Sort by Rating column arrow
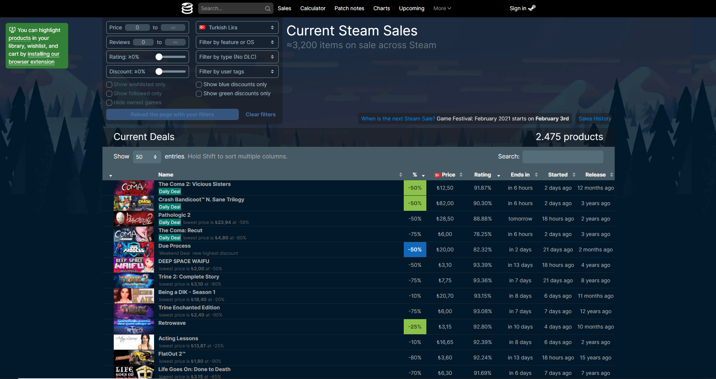 point(499,175)
